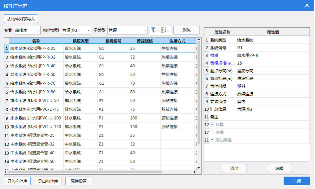Click the vertical scrollbar down arrow in table
Screen dimensions: 315x189
[199, 168]
